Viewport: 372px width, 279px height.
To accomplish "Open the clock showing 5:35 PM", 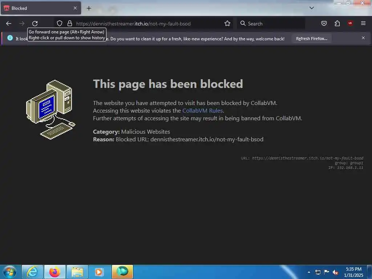I will tap(353, 272).
